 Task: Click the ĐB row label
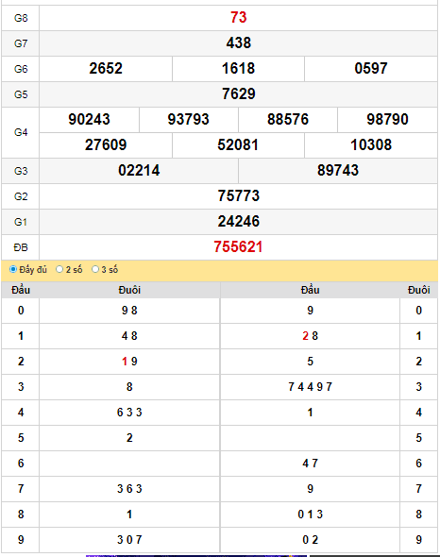pyautogui.click(x=21, y=247)
